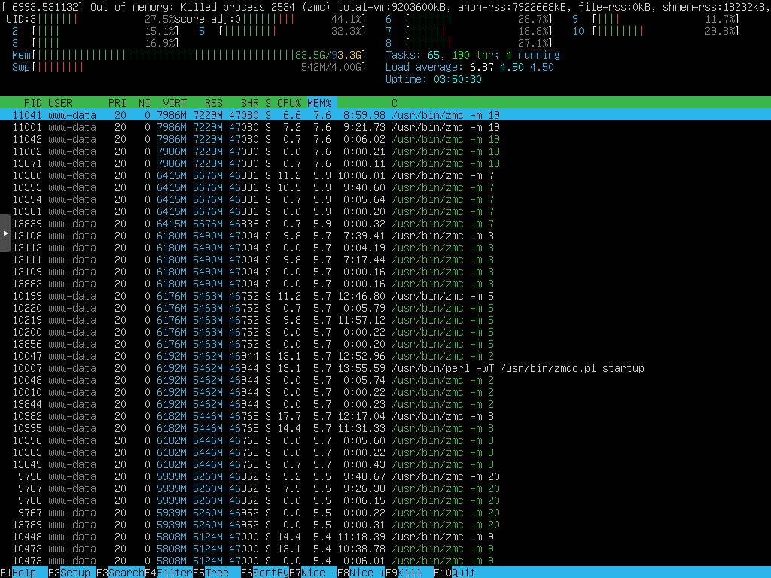
Task: Click the Uptime: 03:50:30 text
Action: [433, 79]
